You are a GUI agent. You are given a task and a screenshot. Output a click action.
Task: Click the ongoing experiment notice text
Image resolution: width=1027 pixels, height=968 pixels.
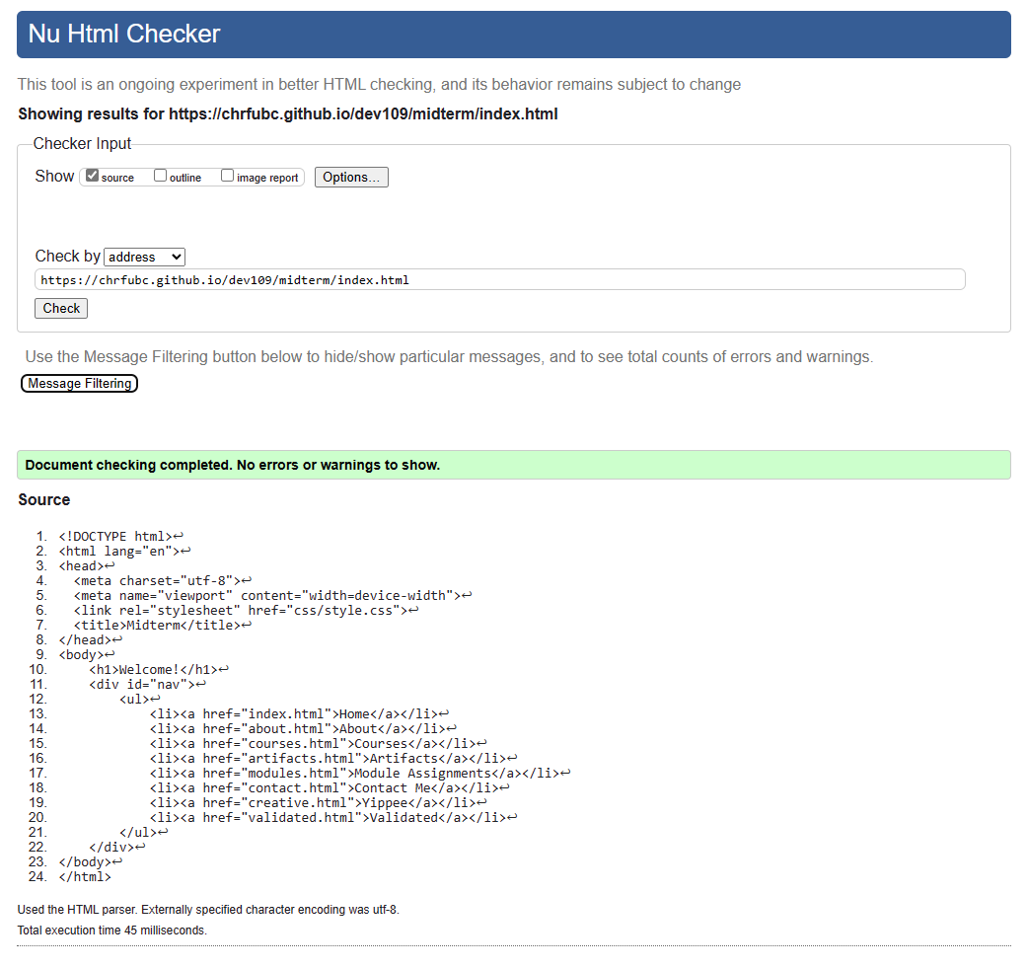(x=379, y=85)
